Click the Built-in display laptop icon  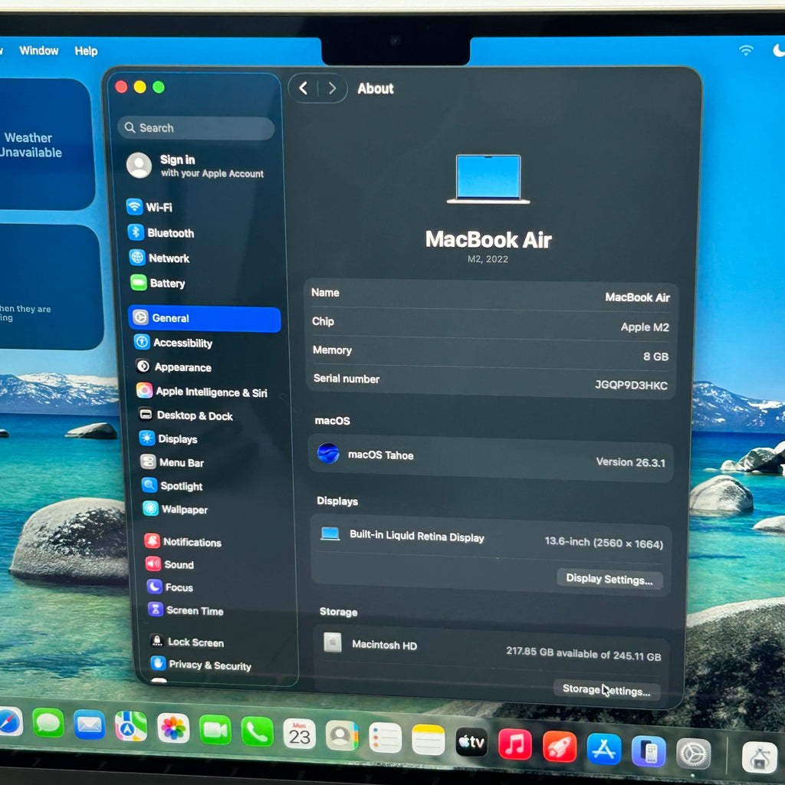coord(330,534)
